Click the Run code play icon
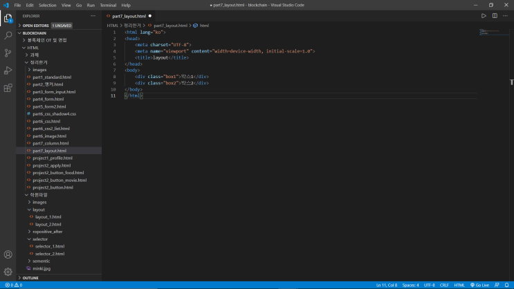Image resolution: width=514 pixels, height=289 pixels. pos(484,16)
